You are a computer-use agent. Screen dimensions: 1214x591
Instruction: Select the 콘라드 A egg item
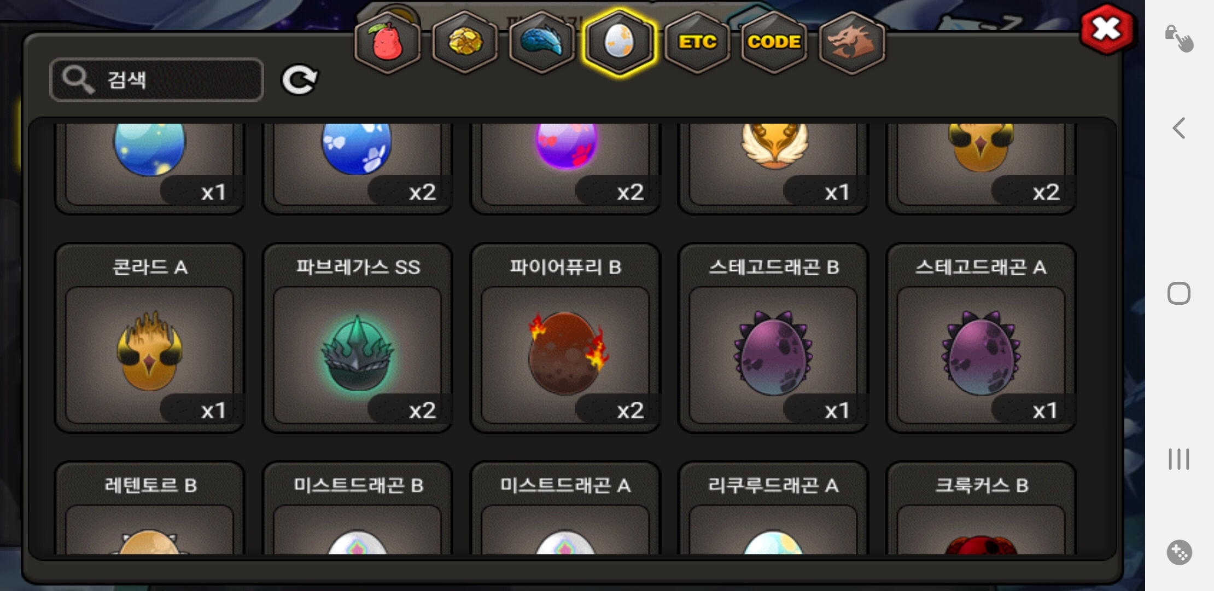(150, 338)
